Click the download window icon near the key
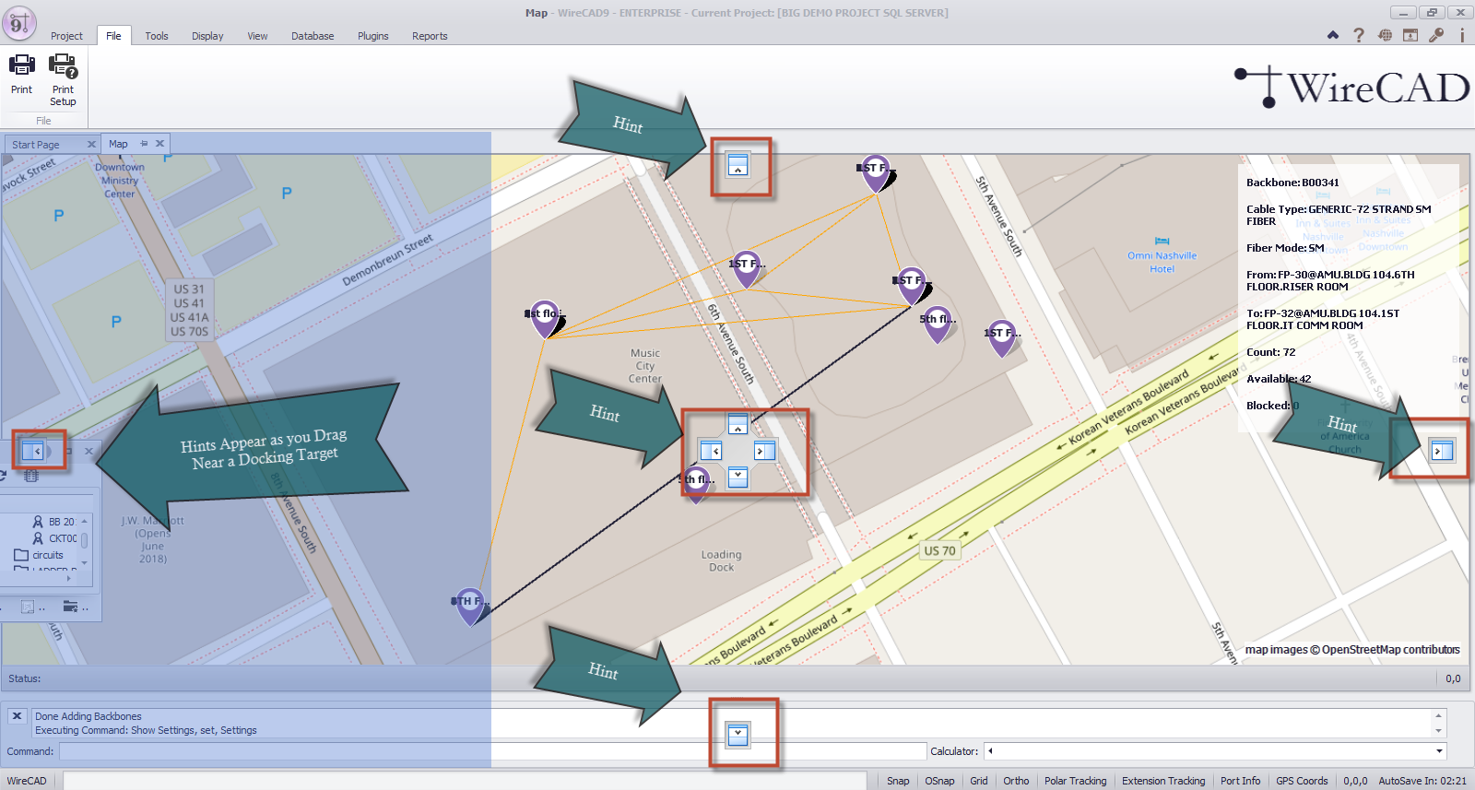 coord(1410,35)
